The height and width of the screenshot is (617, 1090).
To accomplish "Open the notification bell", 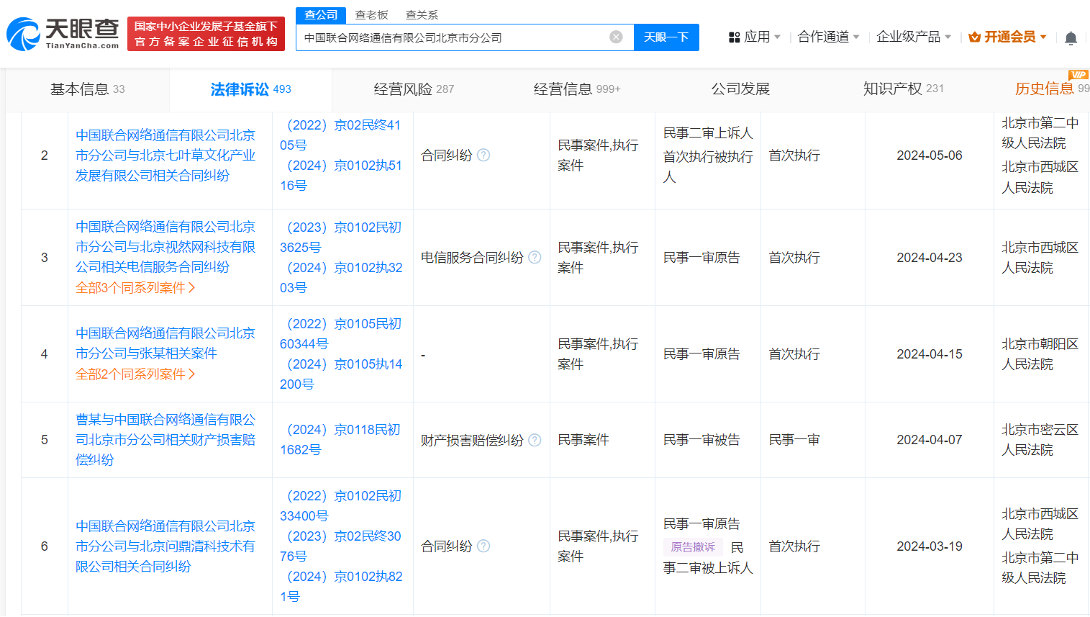I will tap(1071, 38).
